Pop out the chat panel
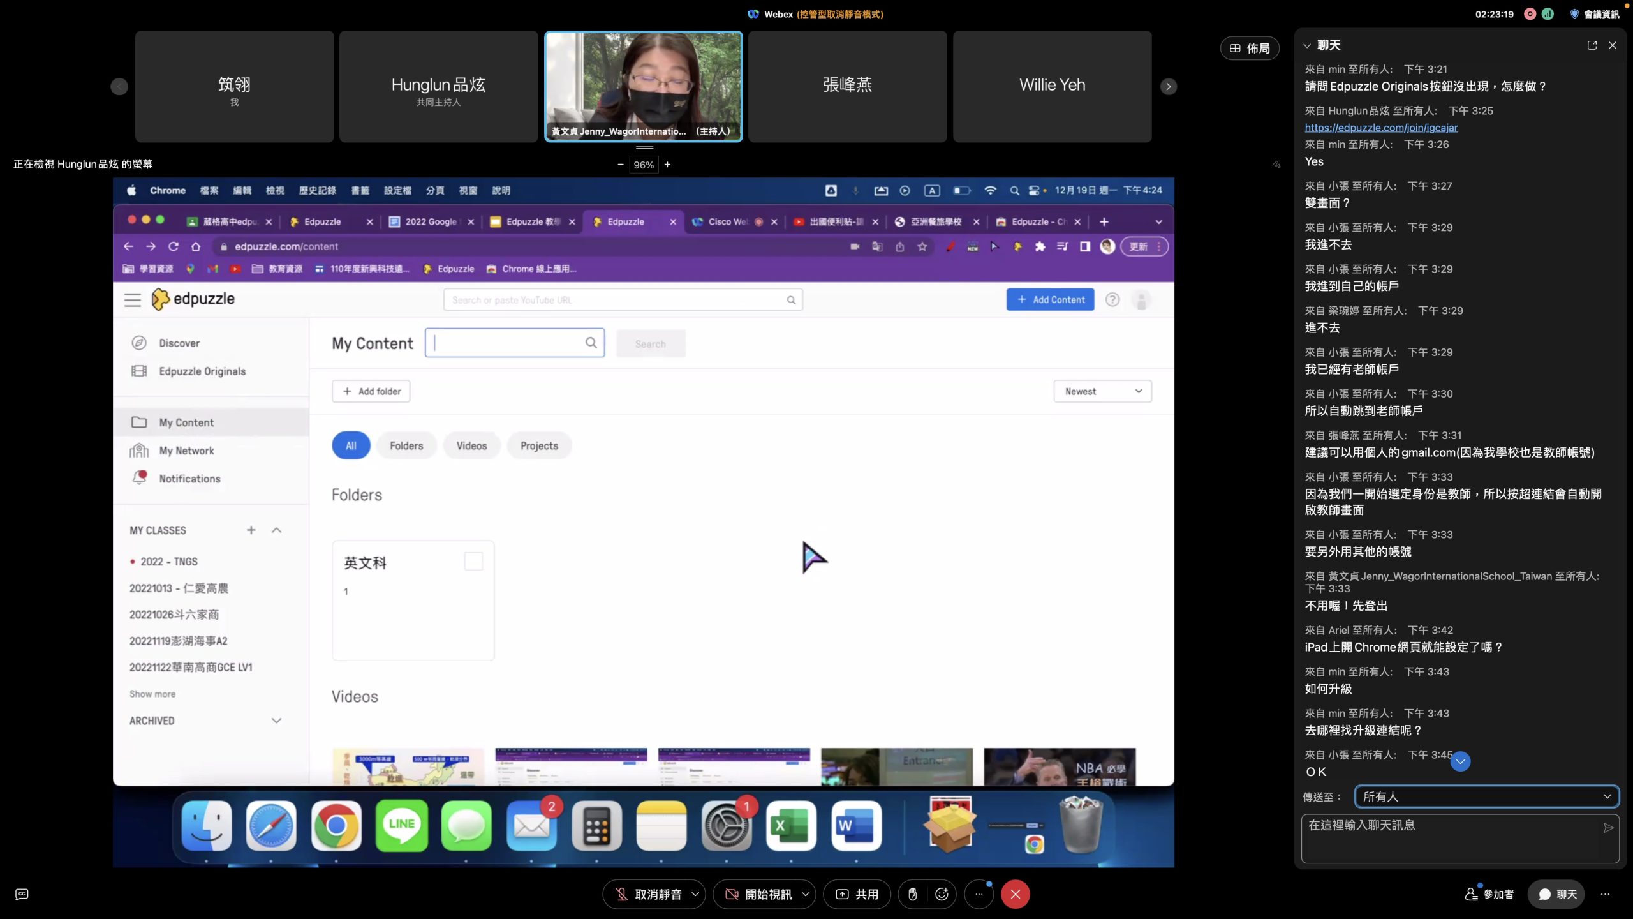 [x=1592, y=45]
